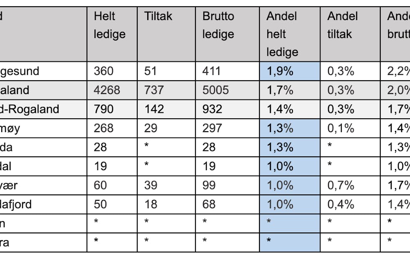
Task: Select the cell with value 99
Action: point(209,185)
